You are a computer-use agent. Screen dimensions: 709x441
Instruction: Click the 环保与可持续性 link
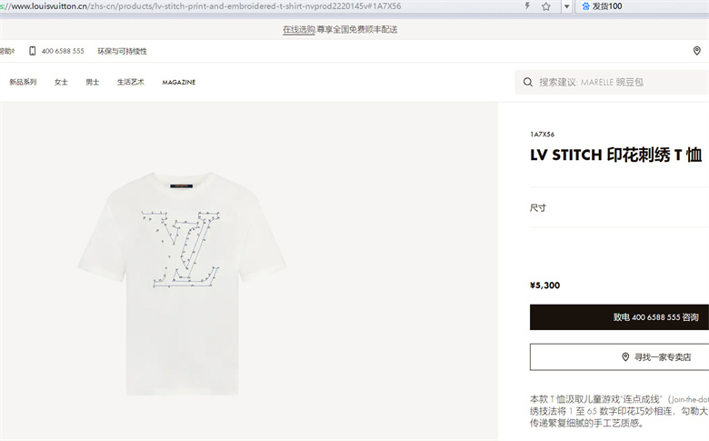click(122, 51)
